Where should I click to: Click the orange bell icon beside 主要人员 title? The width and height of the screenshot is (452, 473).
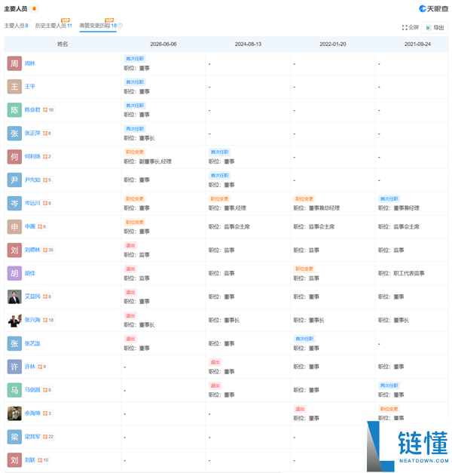35,9
